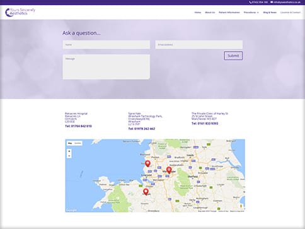The width and height of the screenshot is (305, 229).
Task: Open the About Us menu item
Action: pyautogui.click(x=210, y=13)
